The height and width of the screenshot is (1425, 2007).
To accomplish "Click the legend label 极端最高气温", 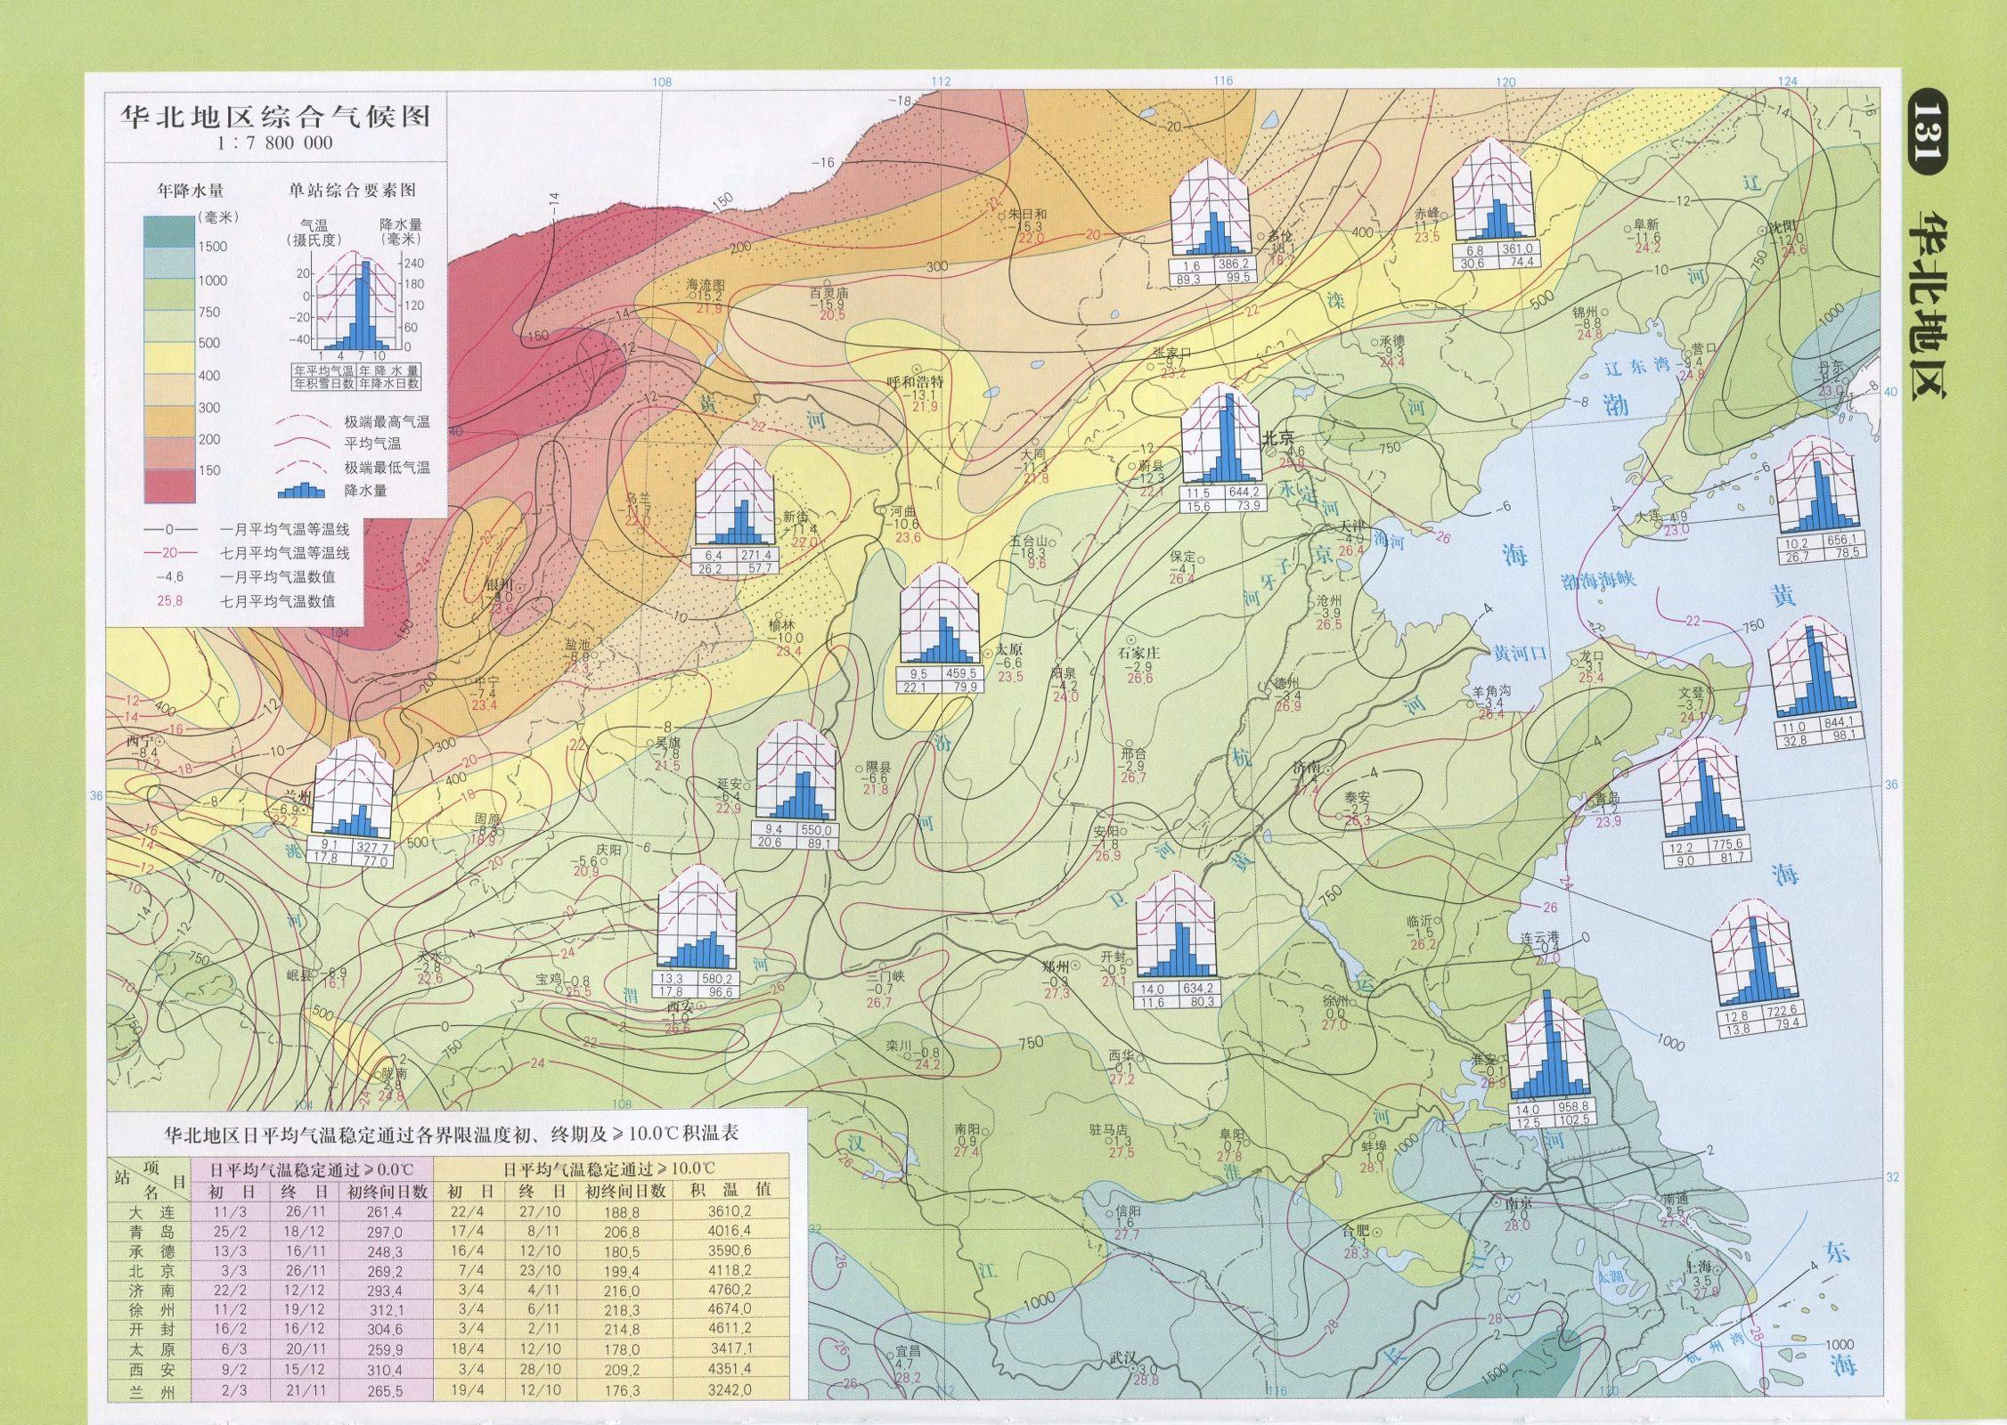I will (x=387, y=422).
